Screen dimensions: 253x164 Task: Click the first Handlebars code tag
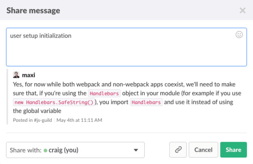click(104, 93)
